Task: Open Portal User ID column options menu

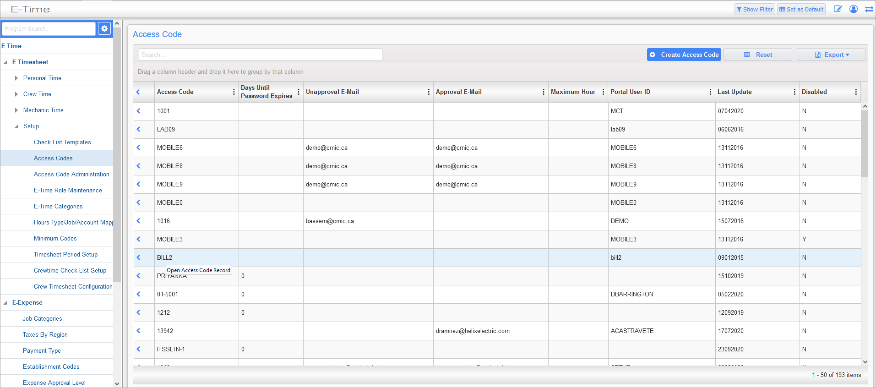Action: point(710,92)
